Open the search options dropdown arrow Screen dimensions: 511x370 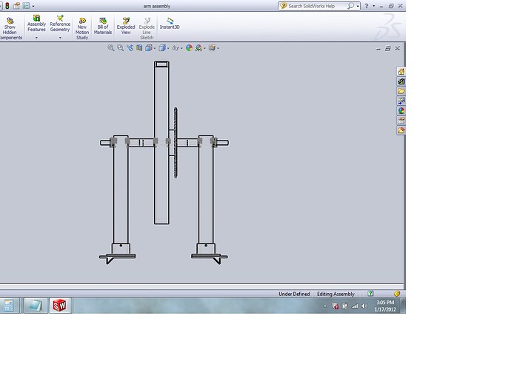click(358, 6)
